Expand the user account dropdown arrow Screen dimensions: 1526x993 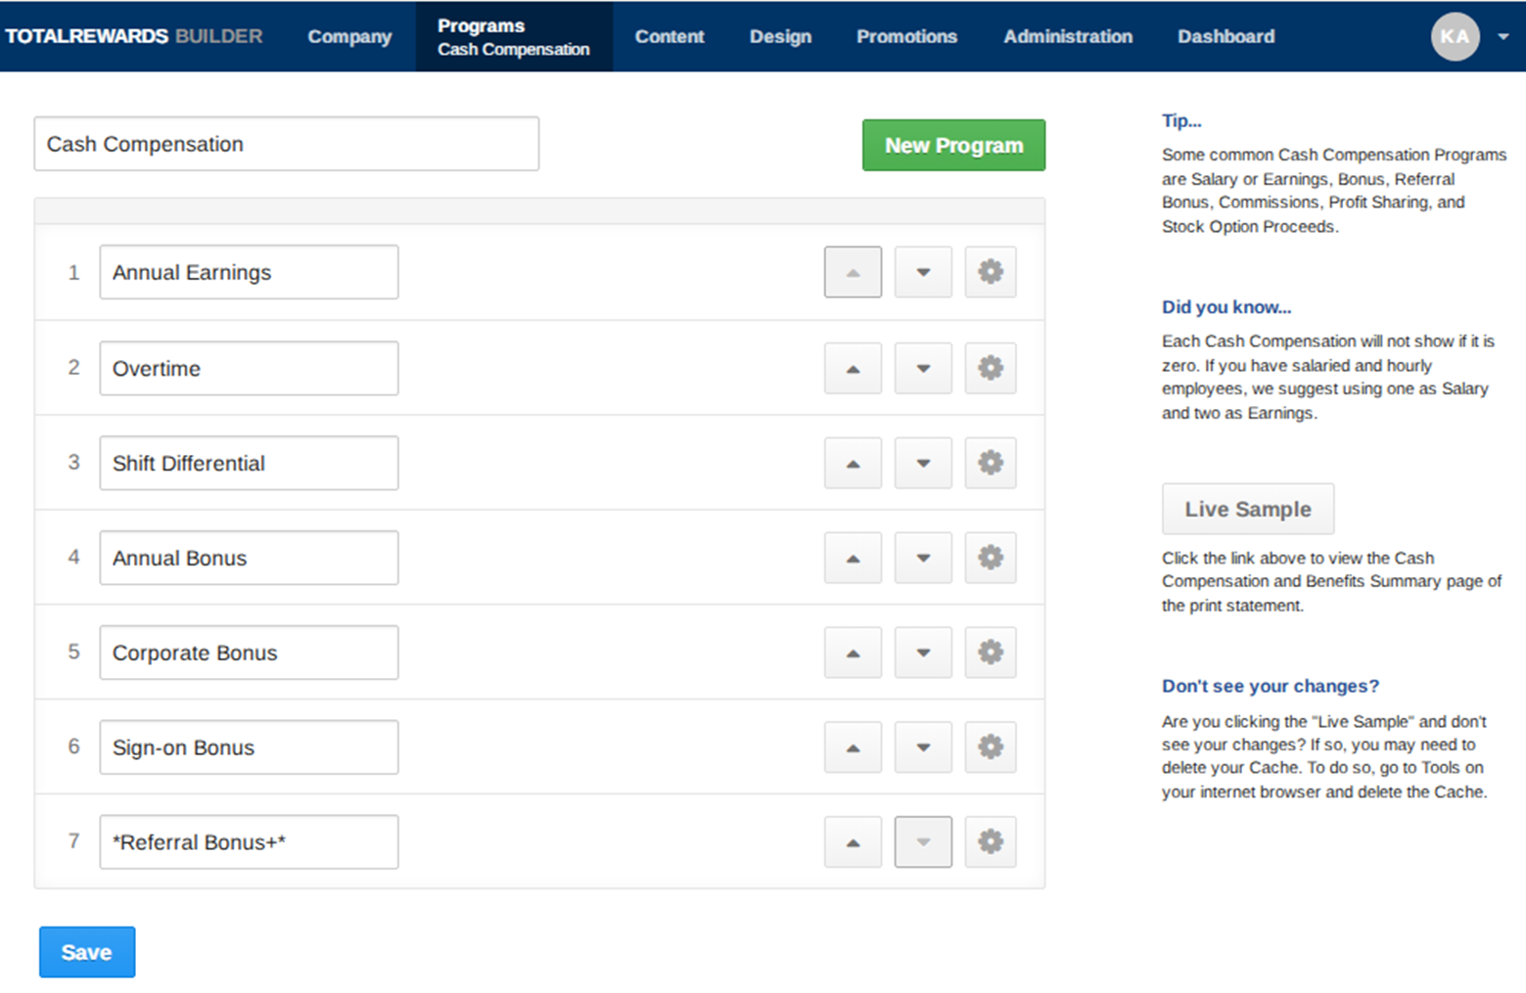point(1503,37)
